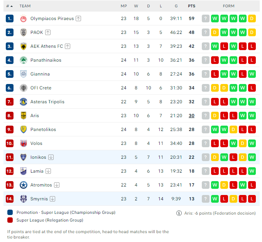Select the TEAM column header

(x=25, y=6)
